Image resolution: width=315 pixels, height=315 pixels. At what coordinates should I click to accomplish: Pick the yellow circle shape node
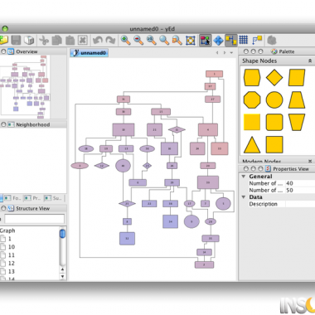pos(274,100)
